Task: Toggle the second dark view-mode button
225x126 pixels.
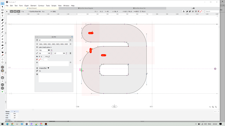Action: pyautogui.click(x=15, y=11)
